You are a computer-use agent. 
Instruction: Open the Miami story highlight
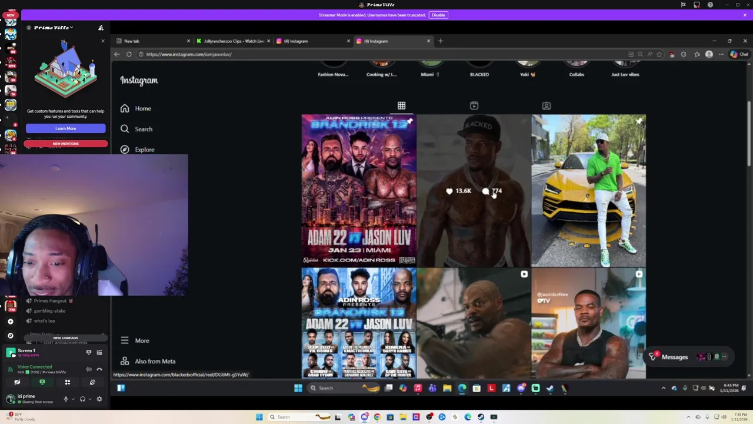coord(431,69)
